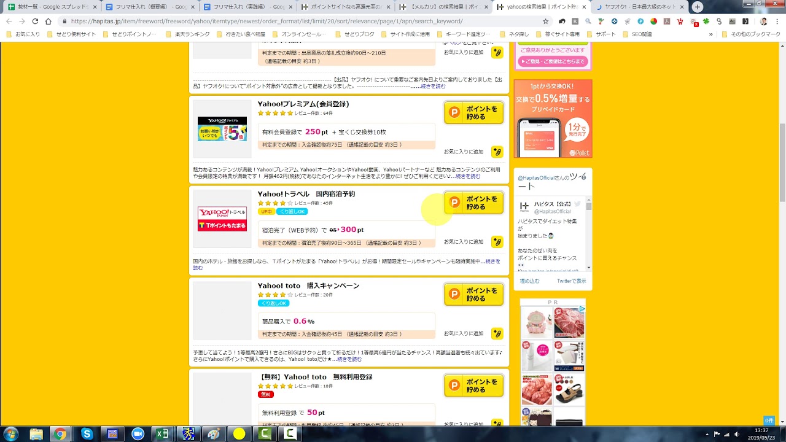Open せどり便利サイト bookmark folder

71,34
